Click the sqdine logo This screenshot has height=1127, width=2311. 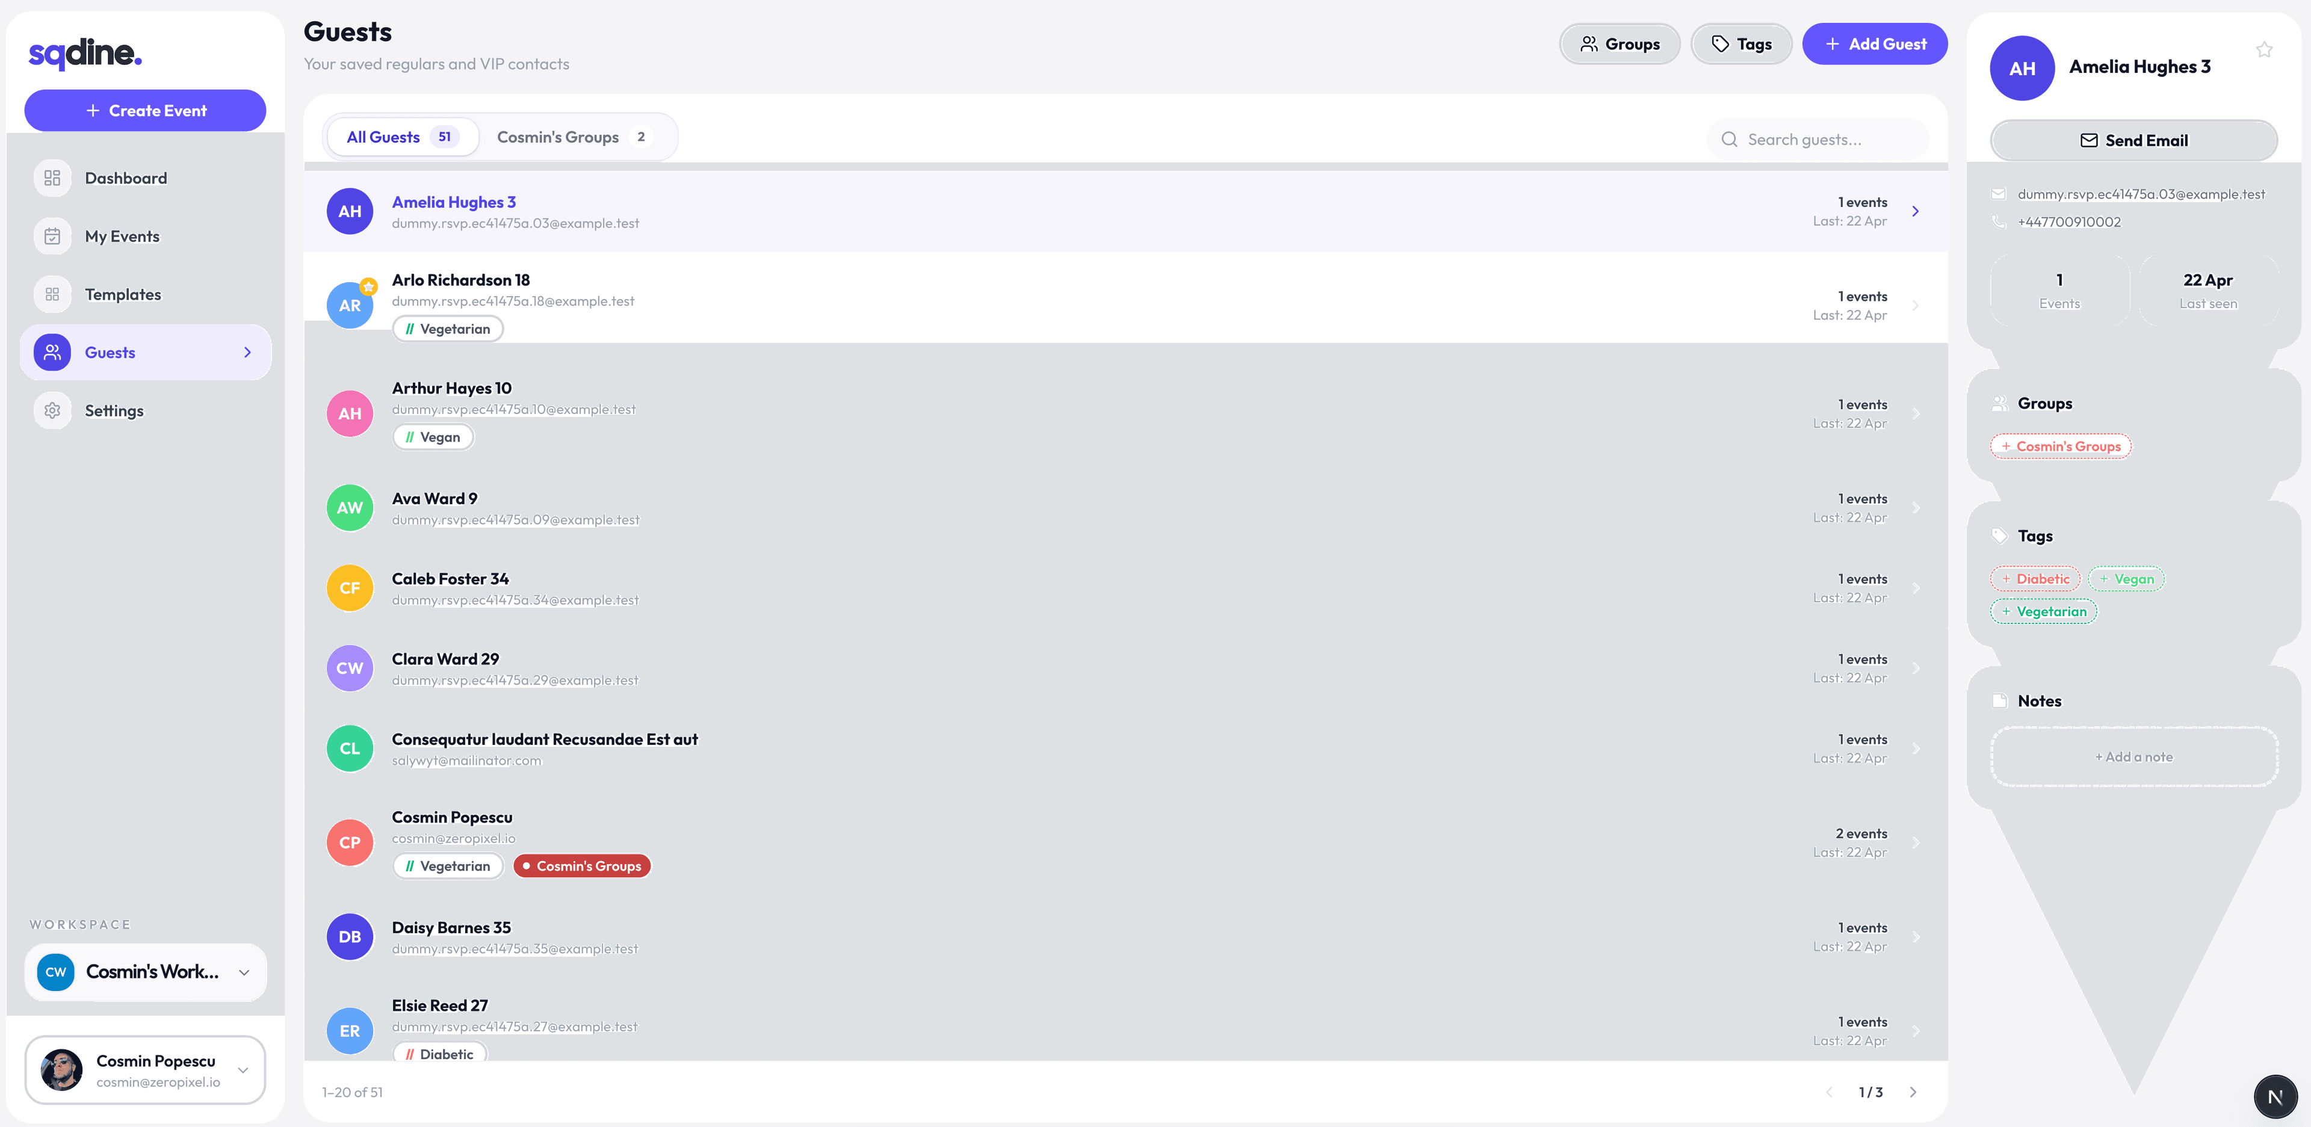[85, 54]
